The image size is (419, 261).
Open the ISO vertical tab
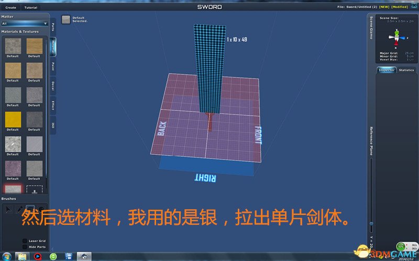(53, 125)
